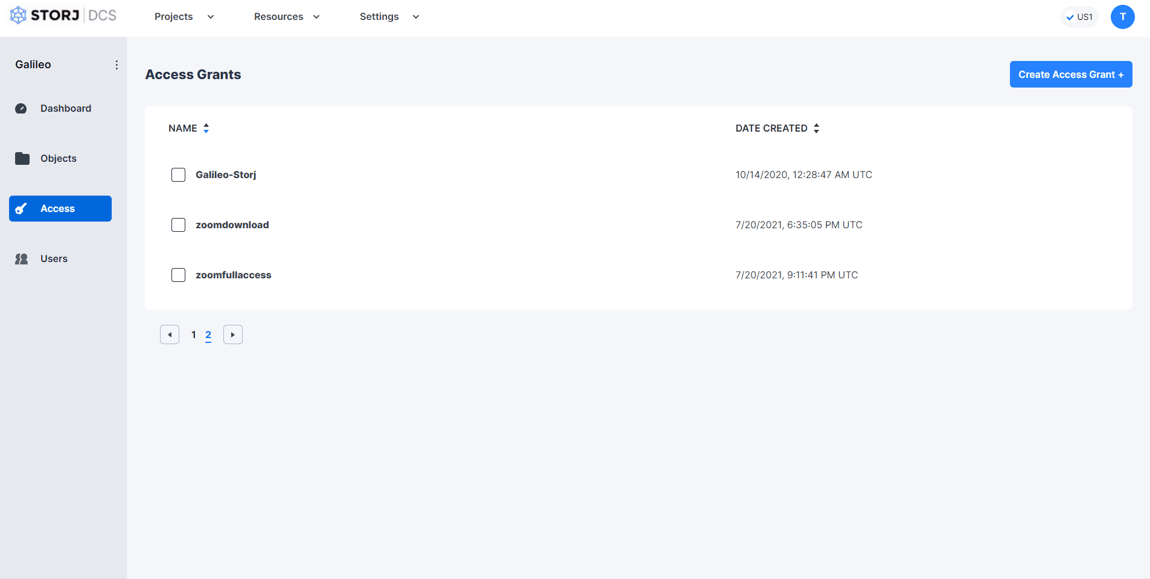Sort by Name using sort arrows
Image resolution: width=1150 pixels, height=579 pixels.
(x=206, y=128)
